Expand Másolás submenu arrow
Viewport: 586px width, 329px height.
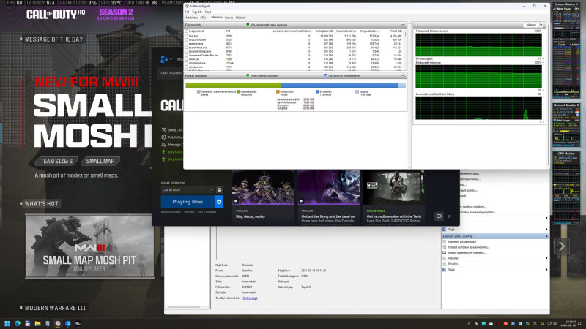coord(546,258)
